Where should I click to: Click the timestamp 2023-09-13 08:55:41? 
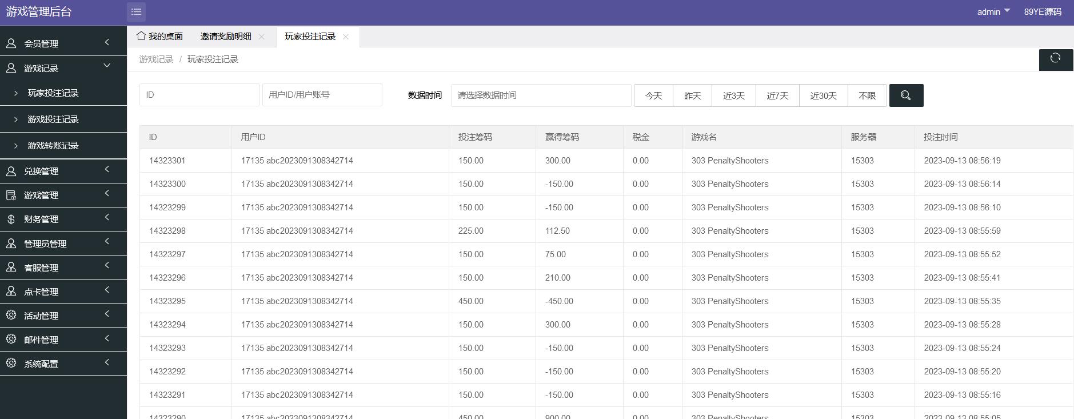pyautogui.click(x=963, y=278)
